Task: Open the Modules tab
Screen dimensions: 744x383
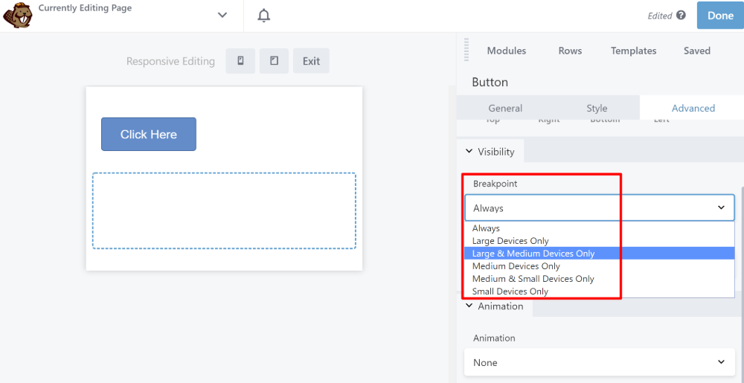Action: tap(507, 51)
